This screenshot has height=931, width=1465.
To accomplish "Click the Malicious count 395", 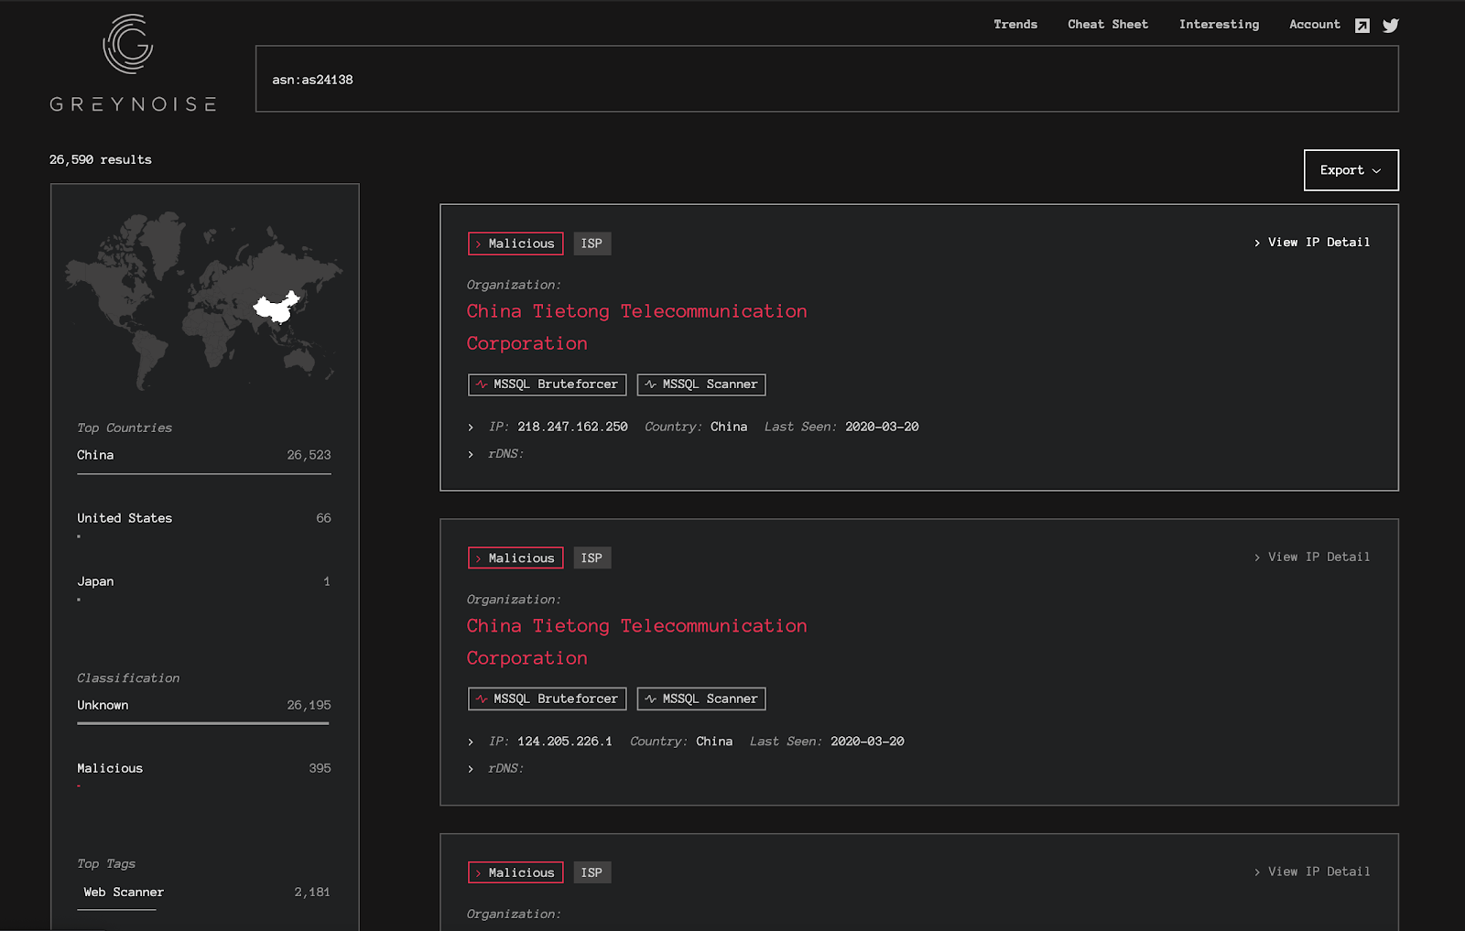I will pos(320,768).
